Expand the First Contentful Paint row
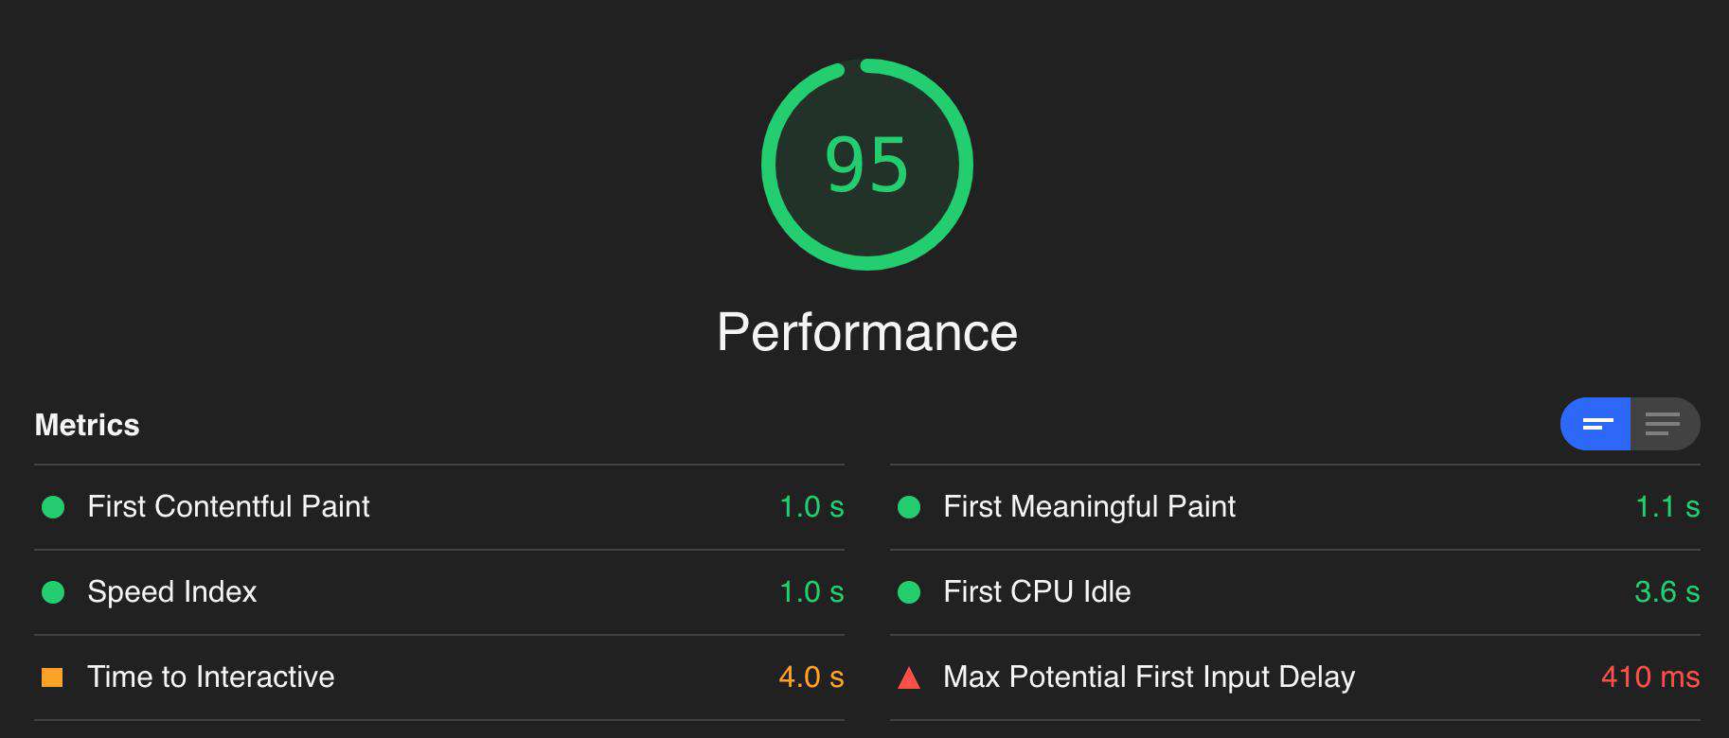The image size is (1729, 738). click(x=439, y=507)
